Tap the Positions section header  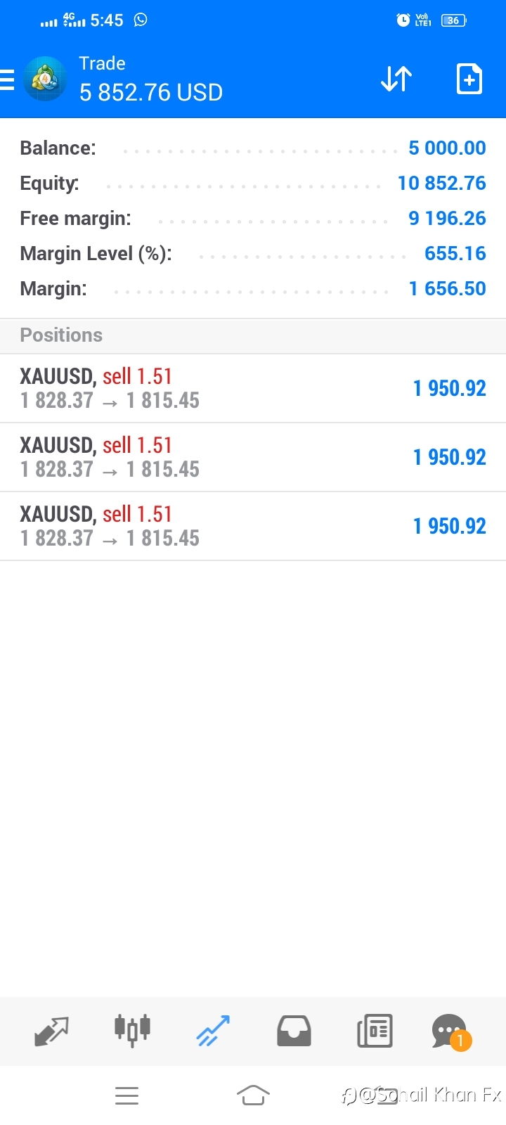coord(61,335)
